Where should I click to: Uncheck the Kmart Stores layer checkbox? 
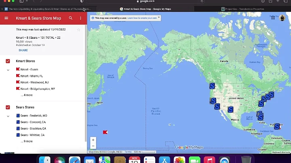click(8, 61)
